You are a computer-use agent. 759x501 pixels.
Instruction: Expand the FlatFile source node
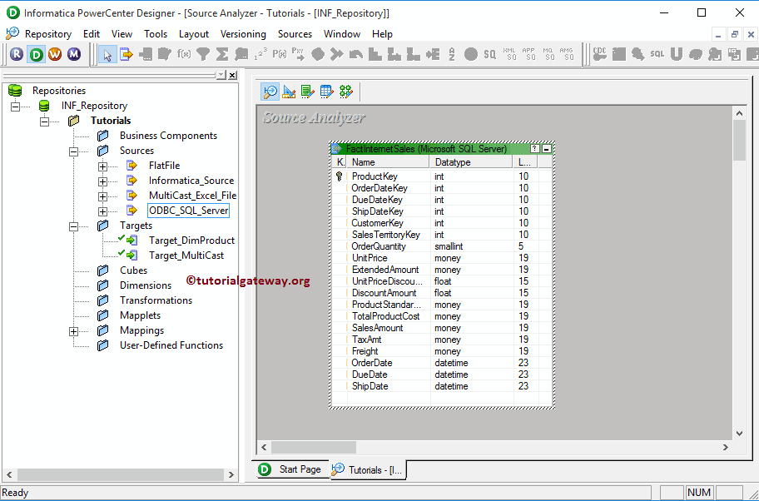coord(102,166)
